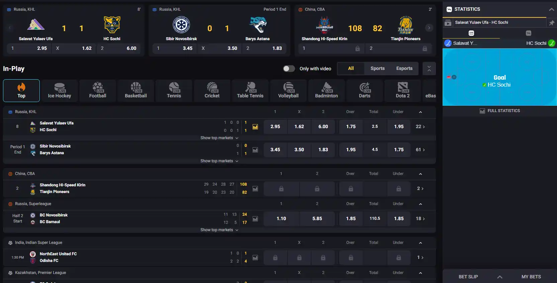Open statistics icon for NorthEast United FC row
Viewport: 557px width, 283px height.
click(x=255, y=258)
